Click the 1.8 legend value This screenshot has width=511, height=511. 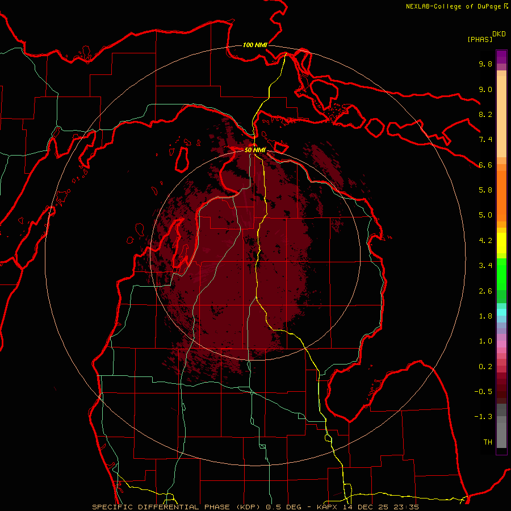coord(485,316)
